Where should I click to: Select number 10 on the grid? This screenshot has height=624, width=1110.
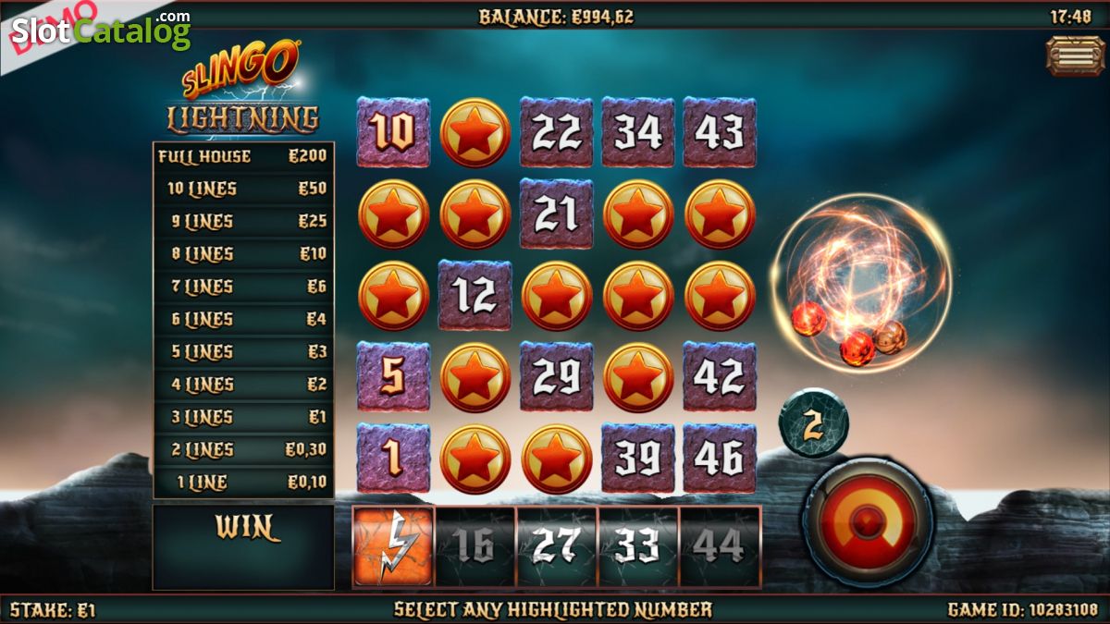pos(393,132)
